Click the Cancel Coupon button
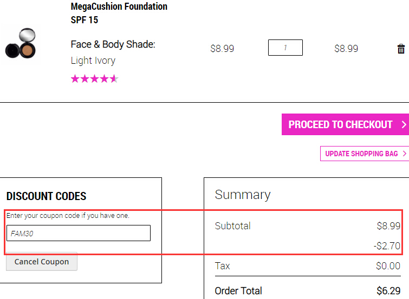The width and height of the screenshot is (409, 299). click(x=42, y=262)
